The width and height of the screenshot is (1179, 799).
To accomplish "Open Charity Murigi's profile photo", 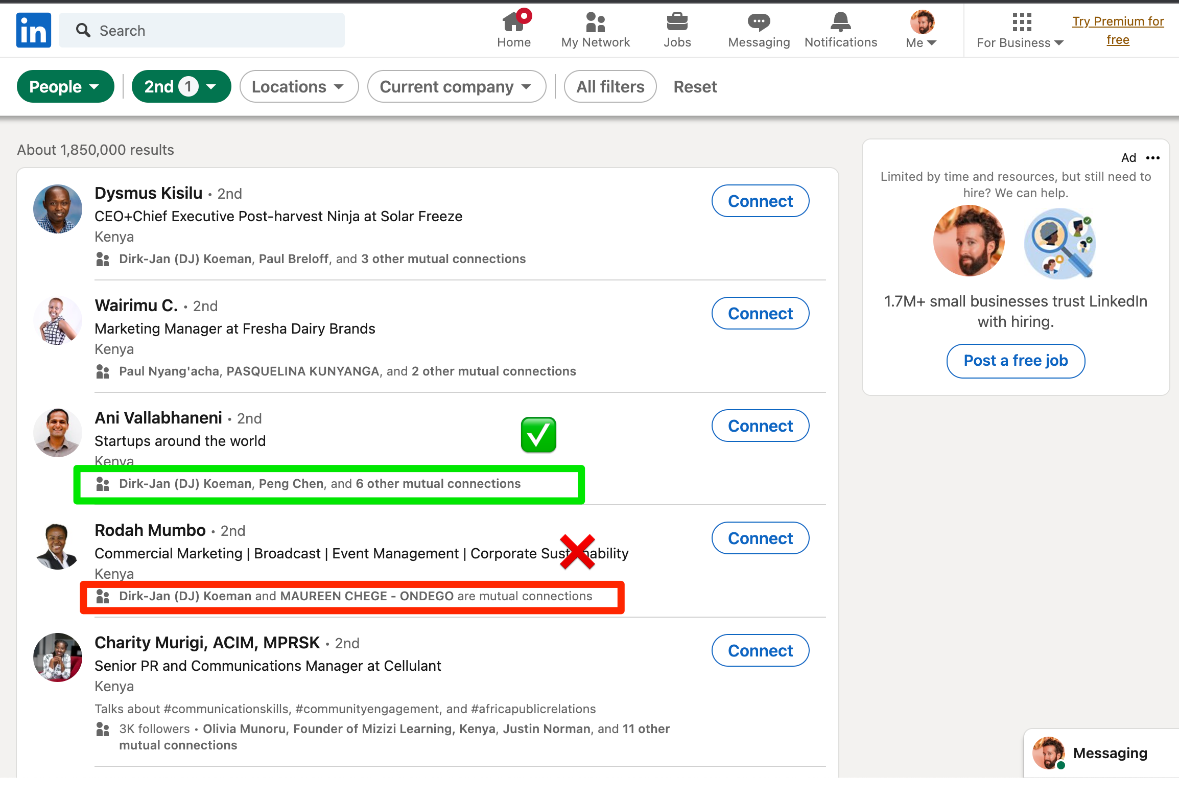I will click(x=58, y=657).
